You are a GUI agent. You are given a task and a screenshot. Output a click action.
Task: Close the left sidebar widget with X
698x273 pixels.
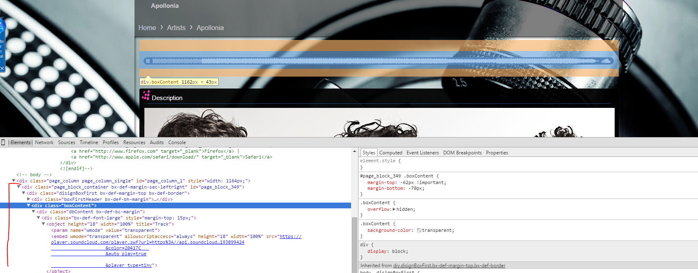[x=2, y=68]
